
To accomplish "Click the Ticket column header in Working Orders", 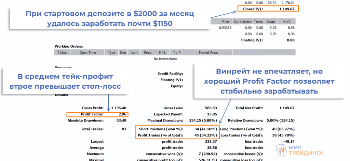I will (x=62, y=53).
